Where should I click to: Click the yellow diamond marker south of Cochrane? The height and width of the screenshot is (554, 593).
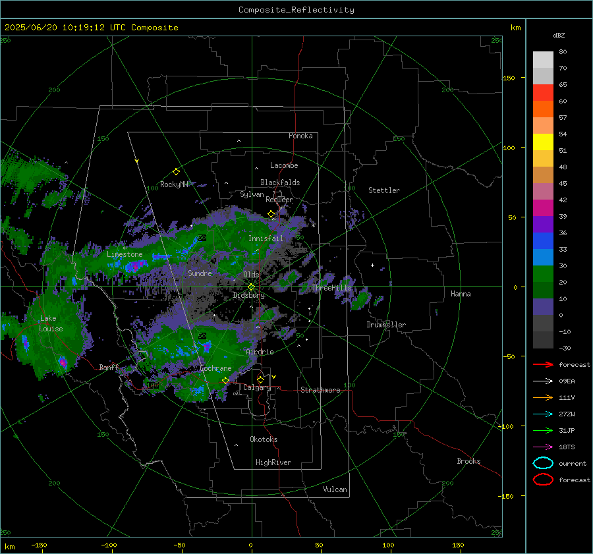click(x=226, y=380)
